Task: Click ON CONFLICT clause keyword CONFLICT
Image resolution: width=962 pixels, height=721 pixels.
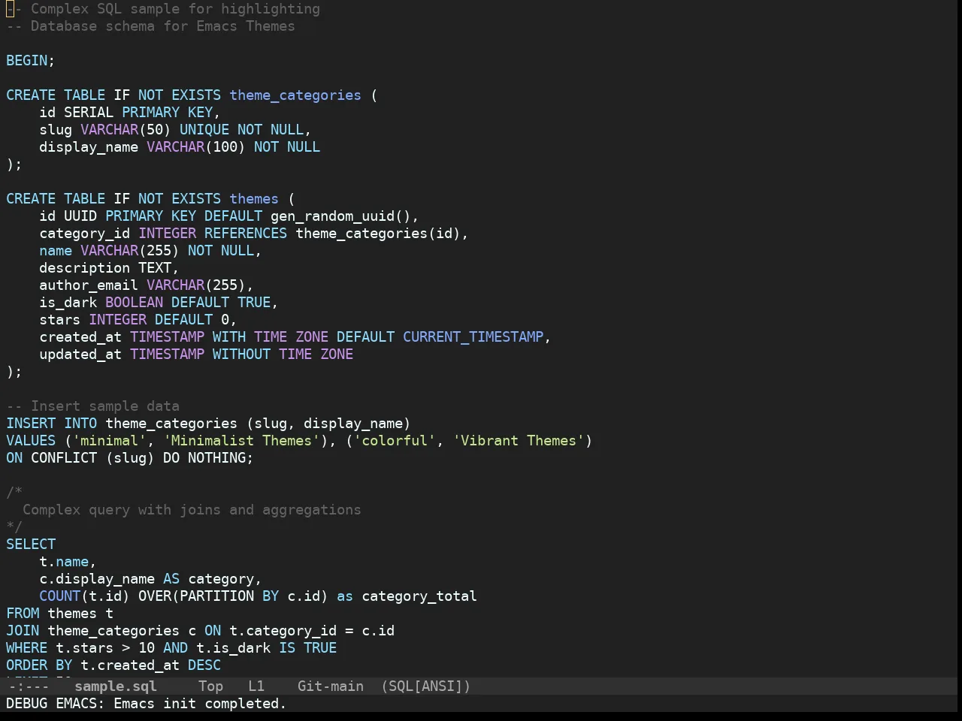Action: [64, 458]
